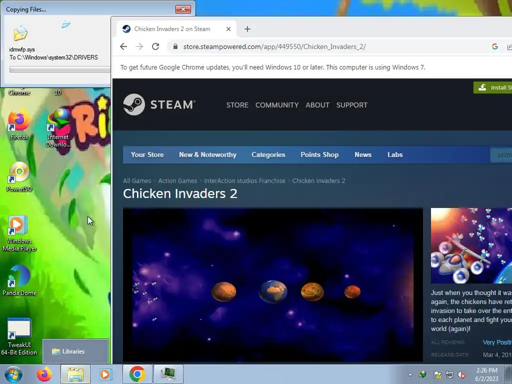This screenshot has width=512, height=384.
Task: Click the Copying Files progress bar
Action: tap(60, 69)
